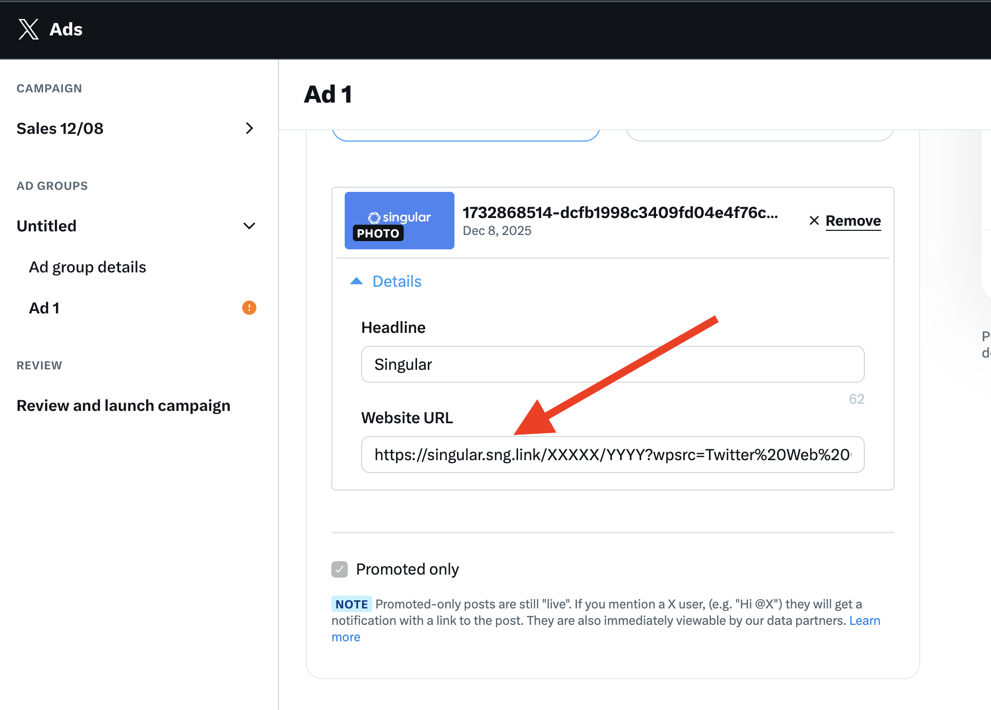The height and width of the screenshot is (710, 991).
Task: Click the Ad 1 page heading
Action: tap(328, 94)
